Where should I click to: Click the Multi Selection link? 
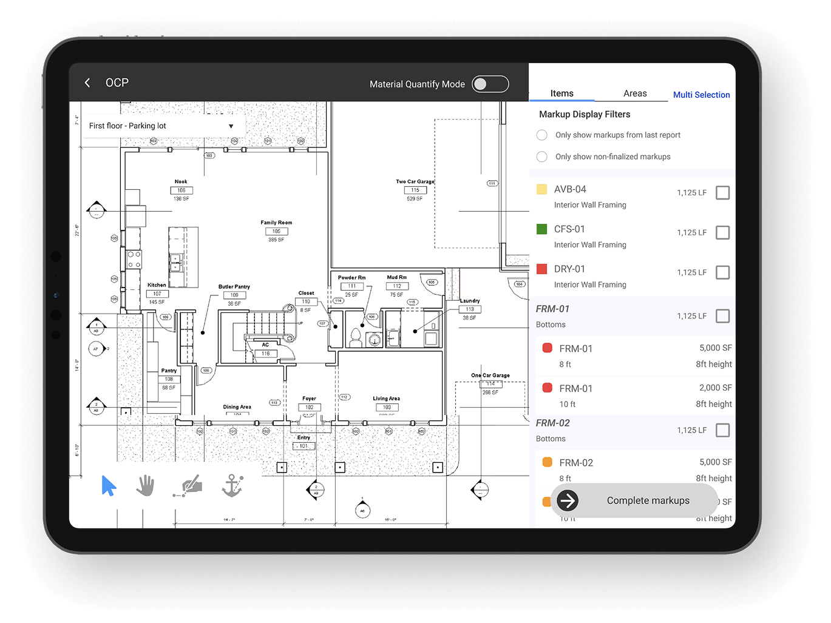(x=701, y=95)
